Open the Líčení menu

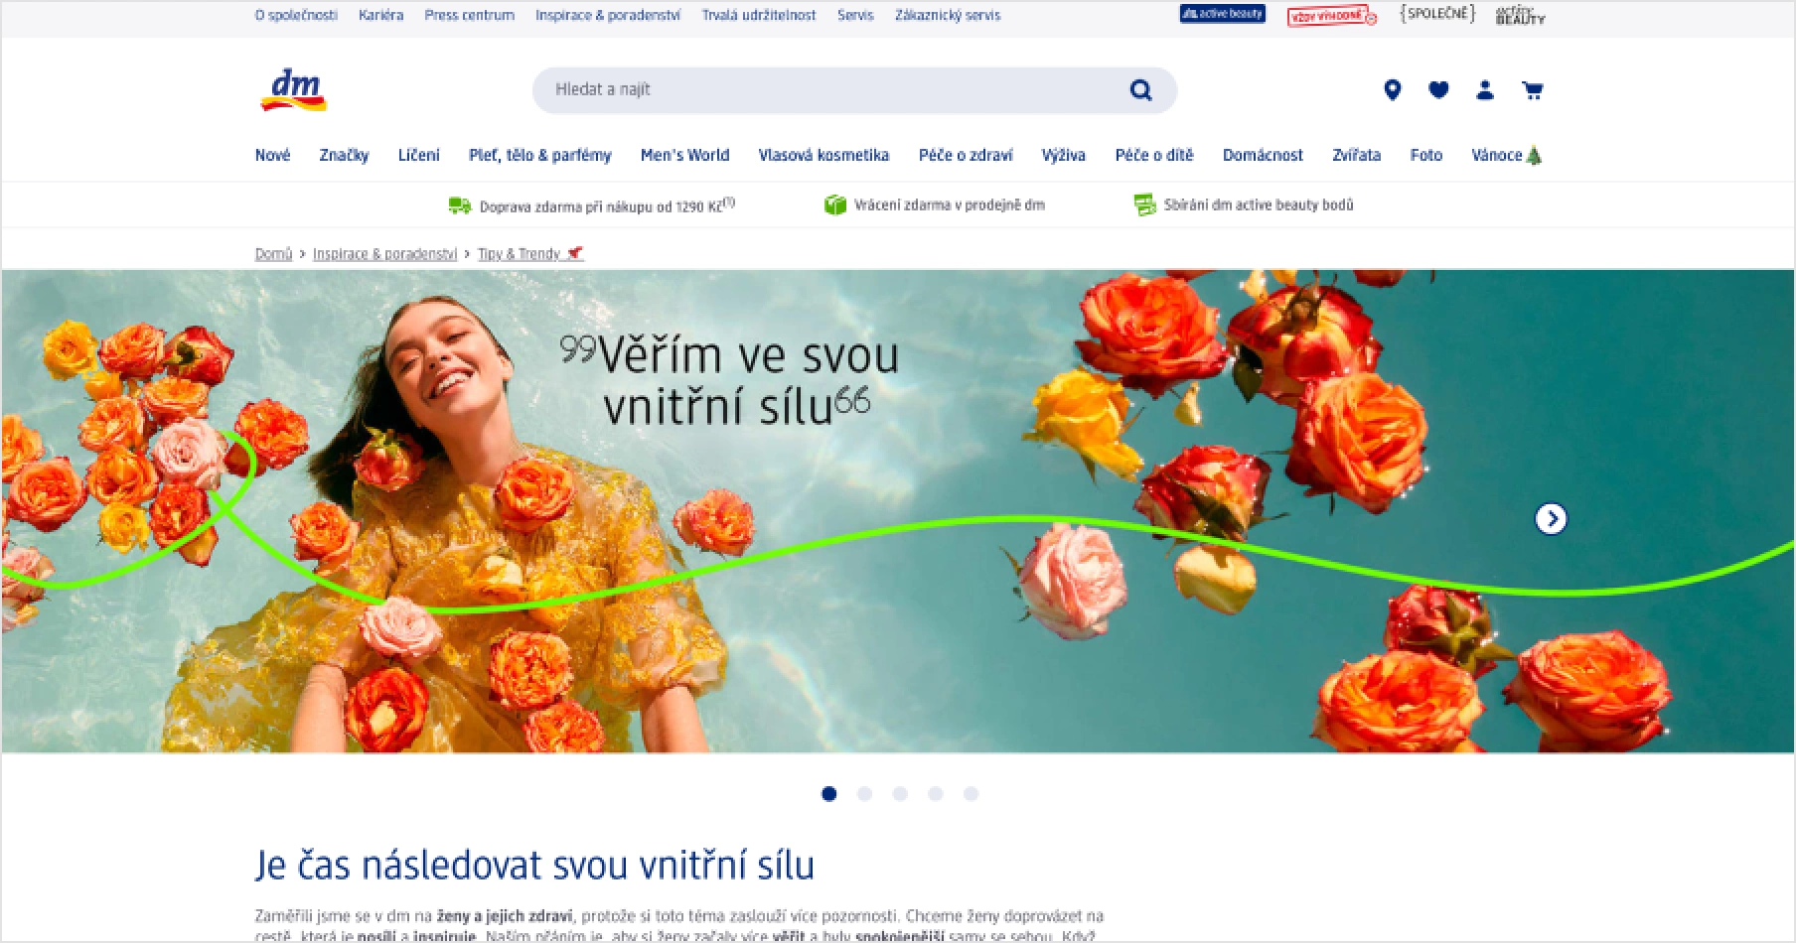pyautogui.click(x=418, y=155)
